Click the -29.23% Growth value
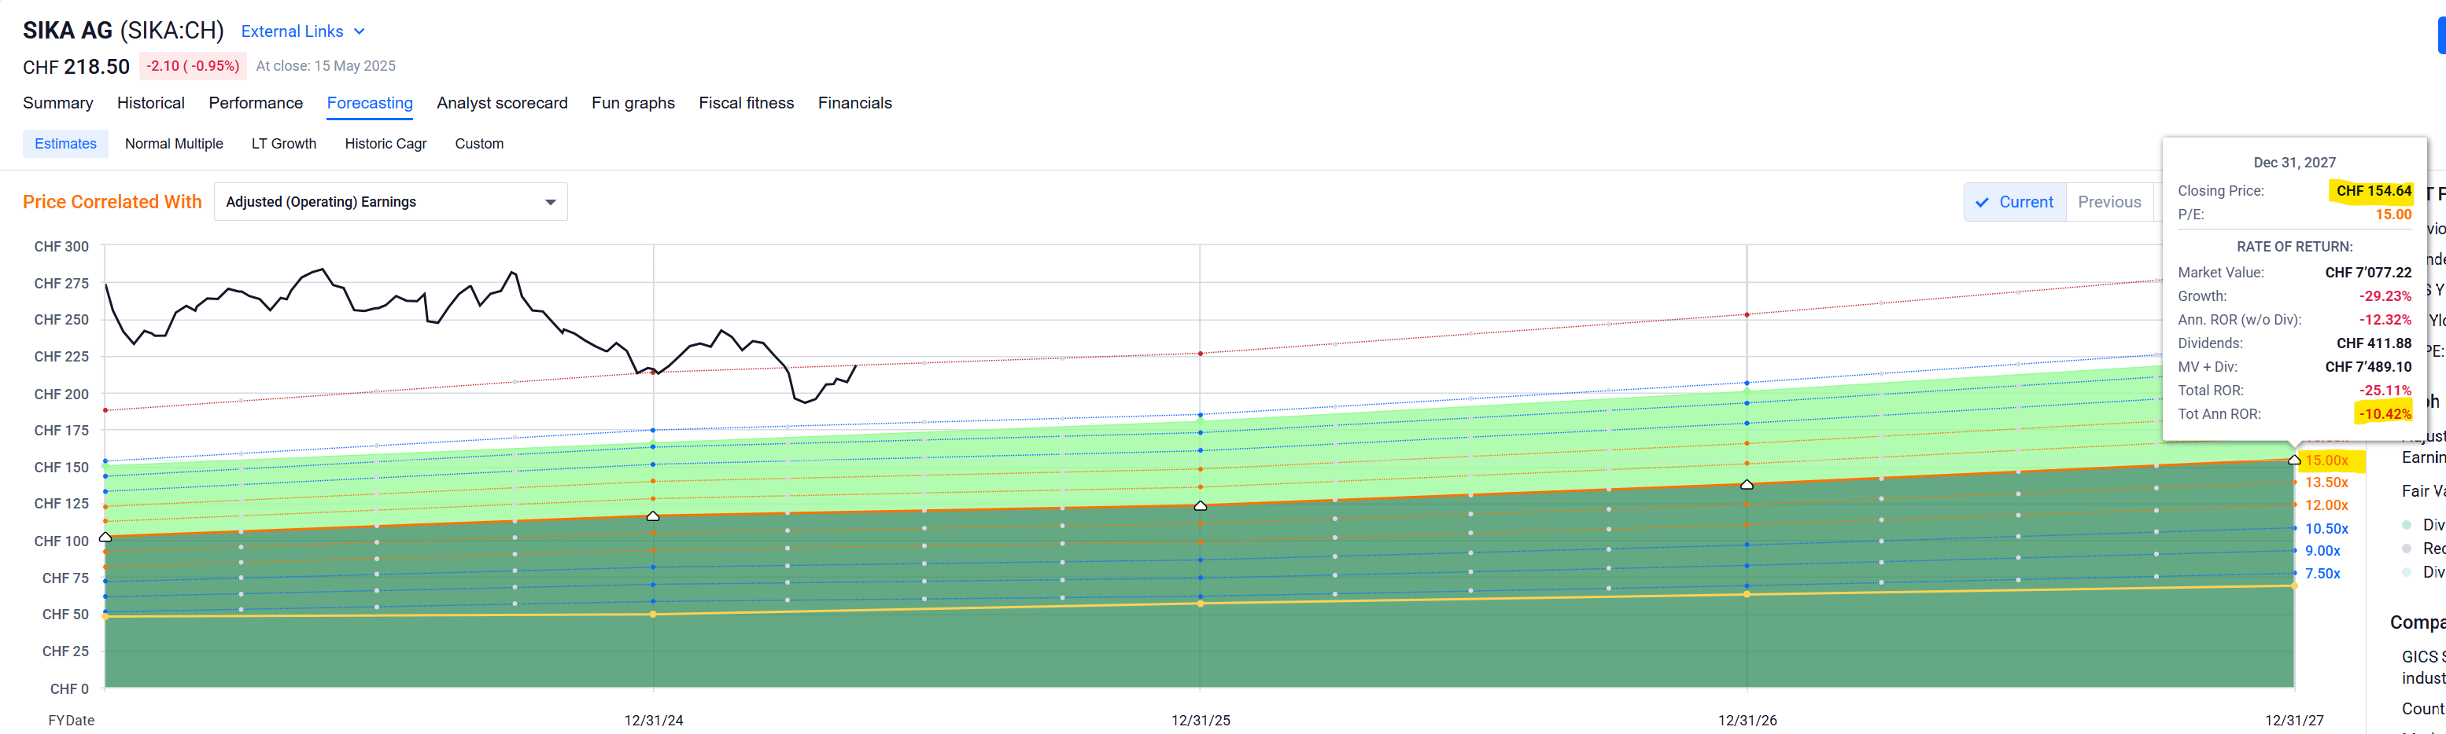2446x734 pixels. [x=2385, y=295]
